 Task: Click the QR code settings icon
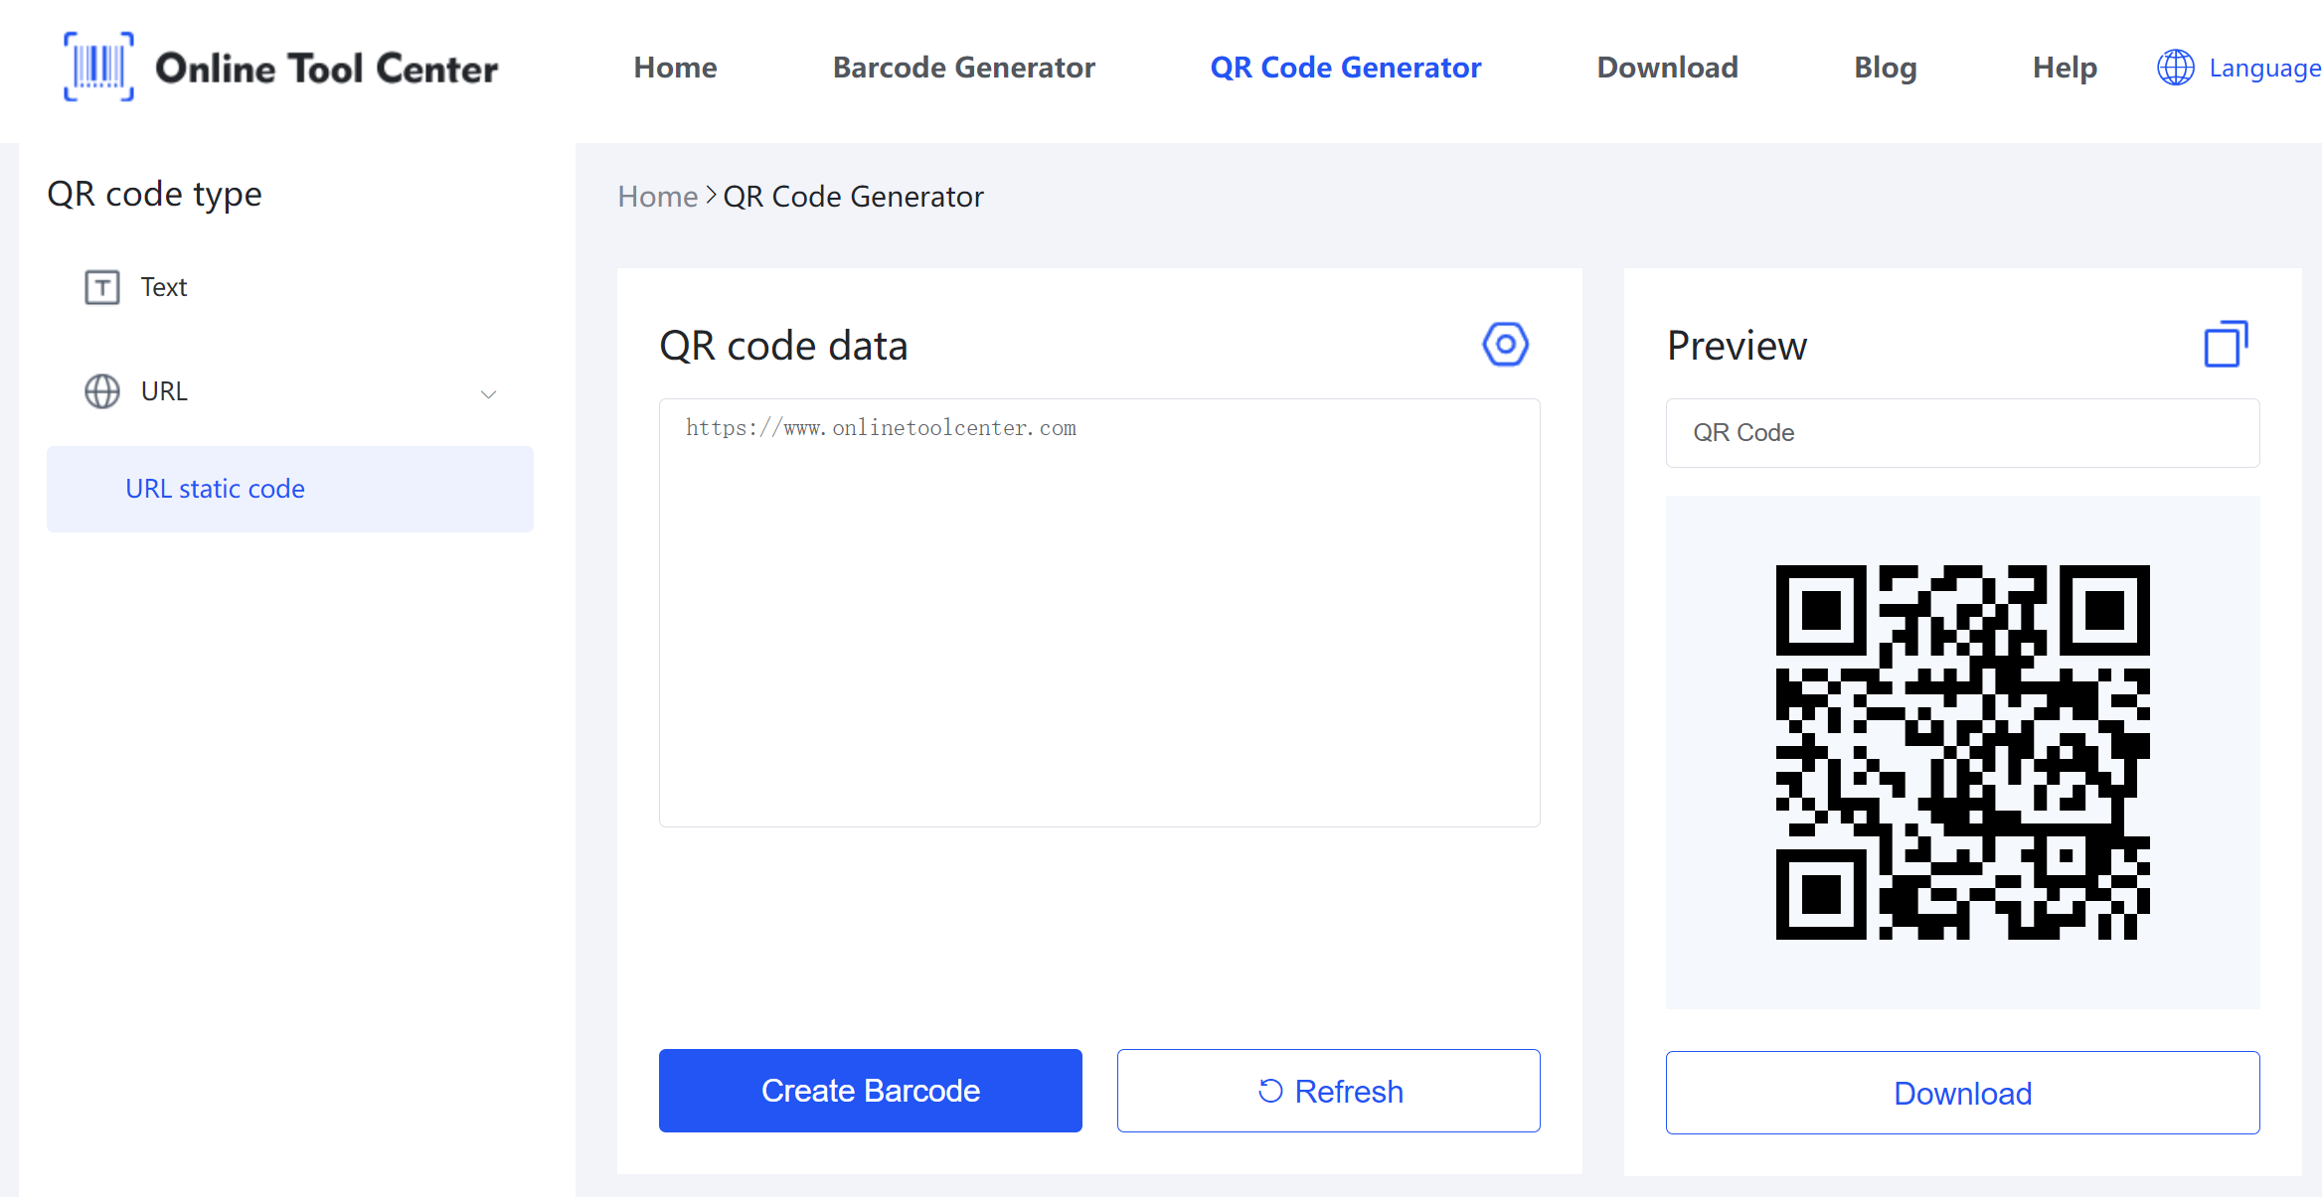1506,344
